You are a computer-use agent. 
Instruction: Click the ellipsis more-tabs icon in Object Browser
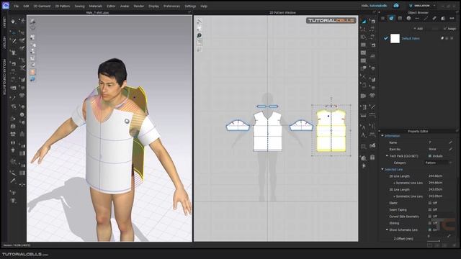pos(452,18)
